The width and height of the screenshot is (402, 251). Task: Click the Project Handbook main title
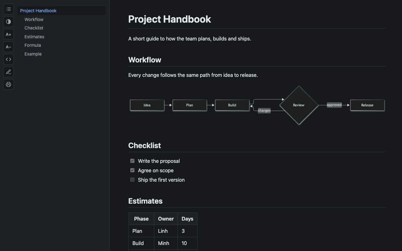[170, 19]
